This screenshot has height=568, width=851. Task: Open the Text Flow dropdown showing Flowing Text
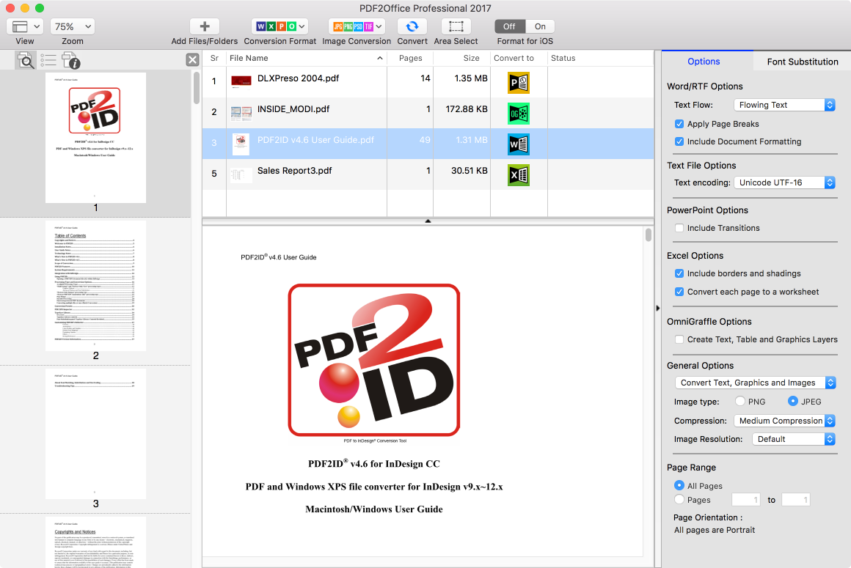(x=784, y=105)
